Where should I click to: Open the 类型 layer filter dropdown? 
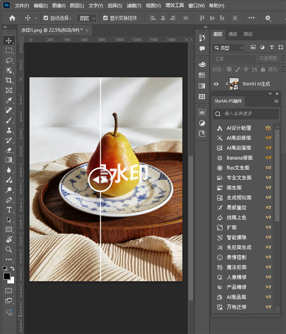tap(228, 48)
